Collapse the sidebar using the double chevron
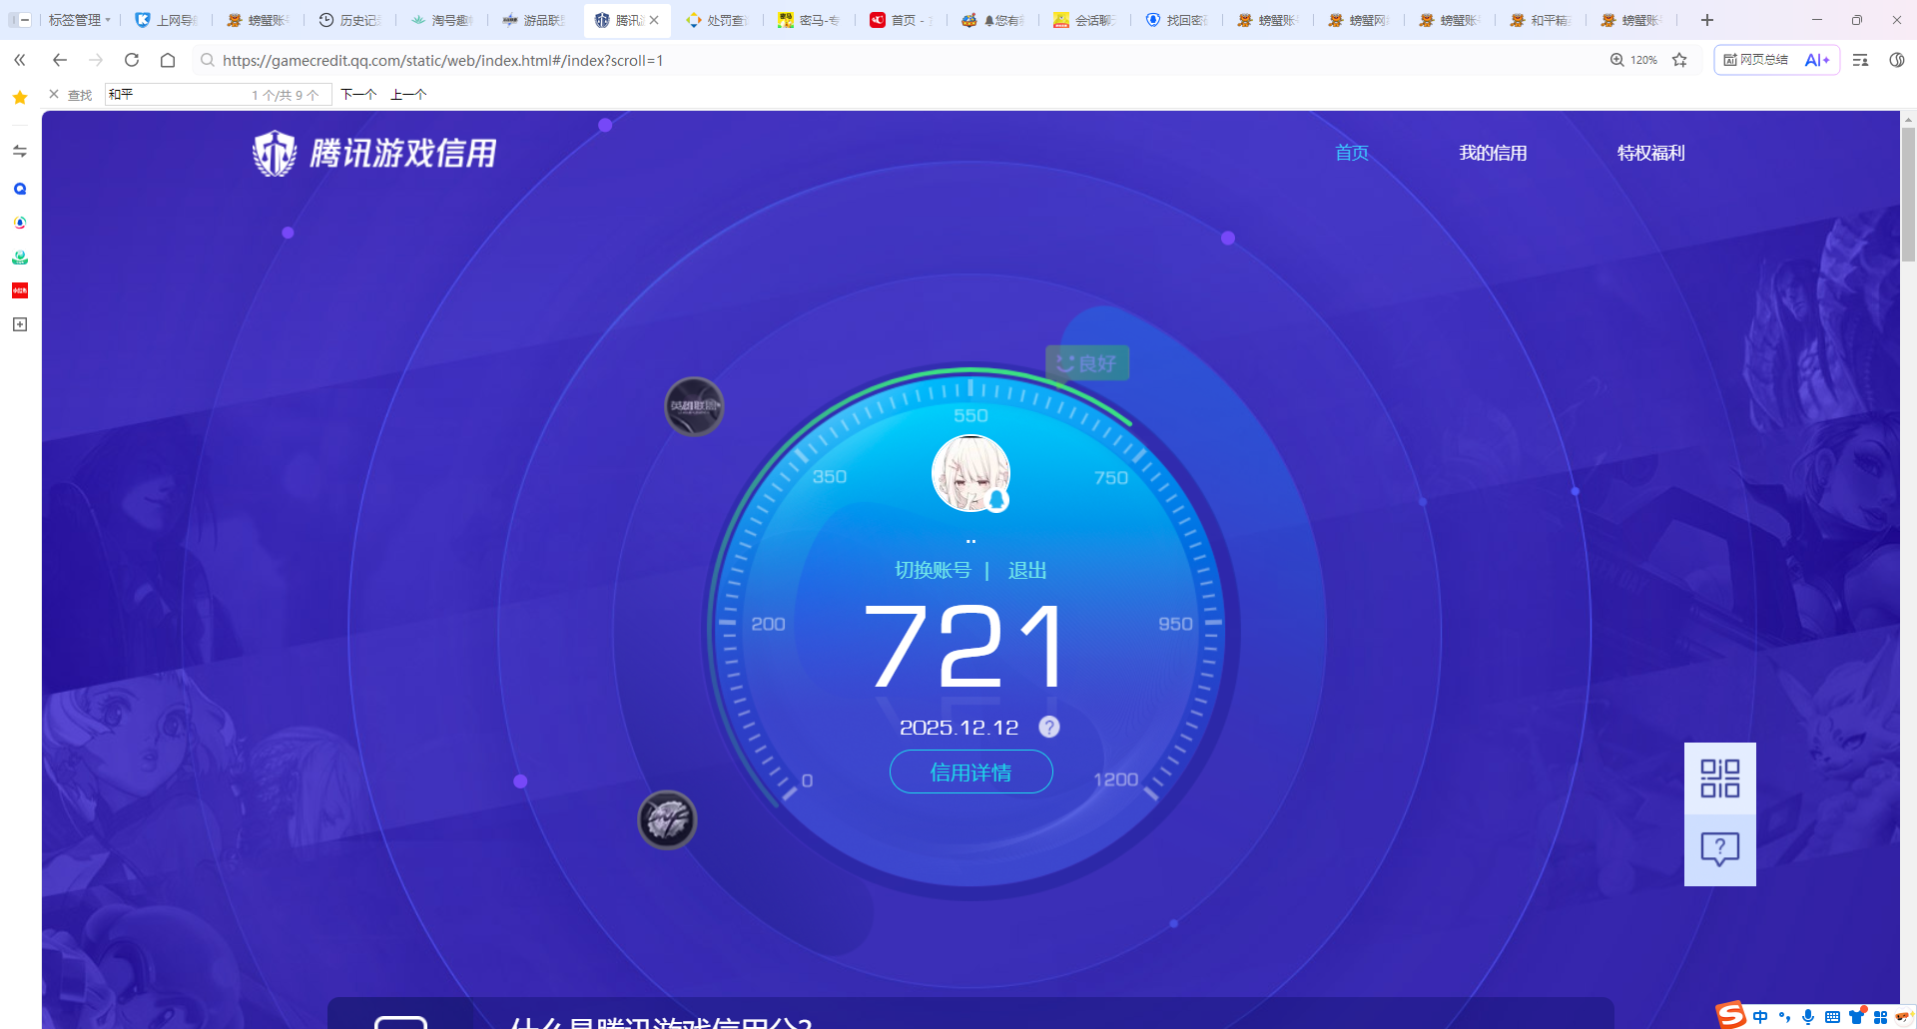The width and height of the screenshot is (1917, 1029). [x=19, y=60]
